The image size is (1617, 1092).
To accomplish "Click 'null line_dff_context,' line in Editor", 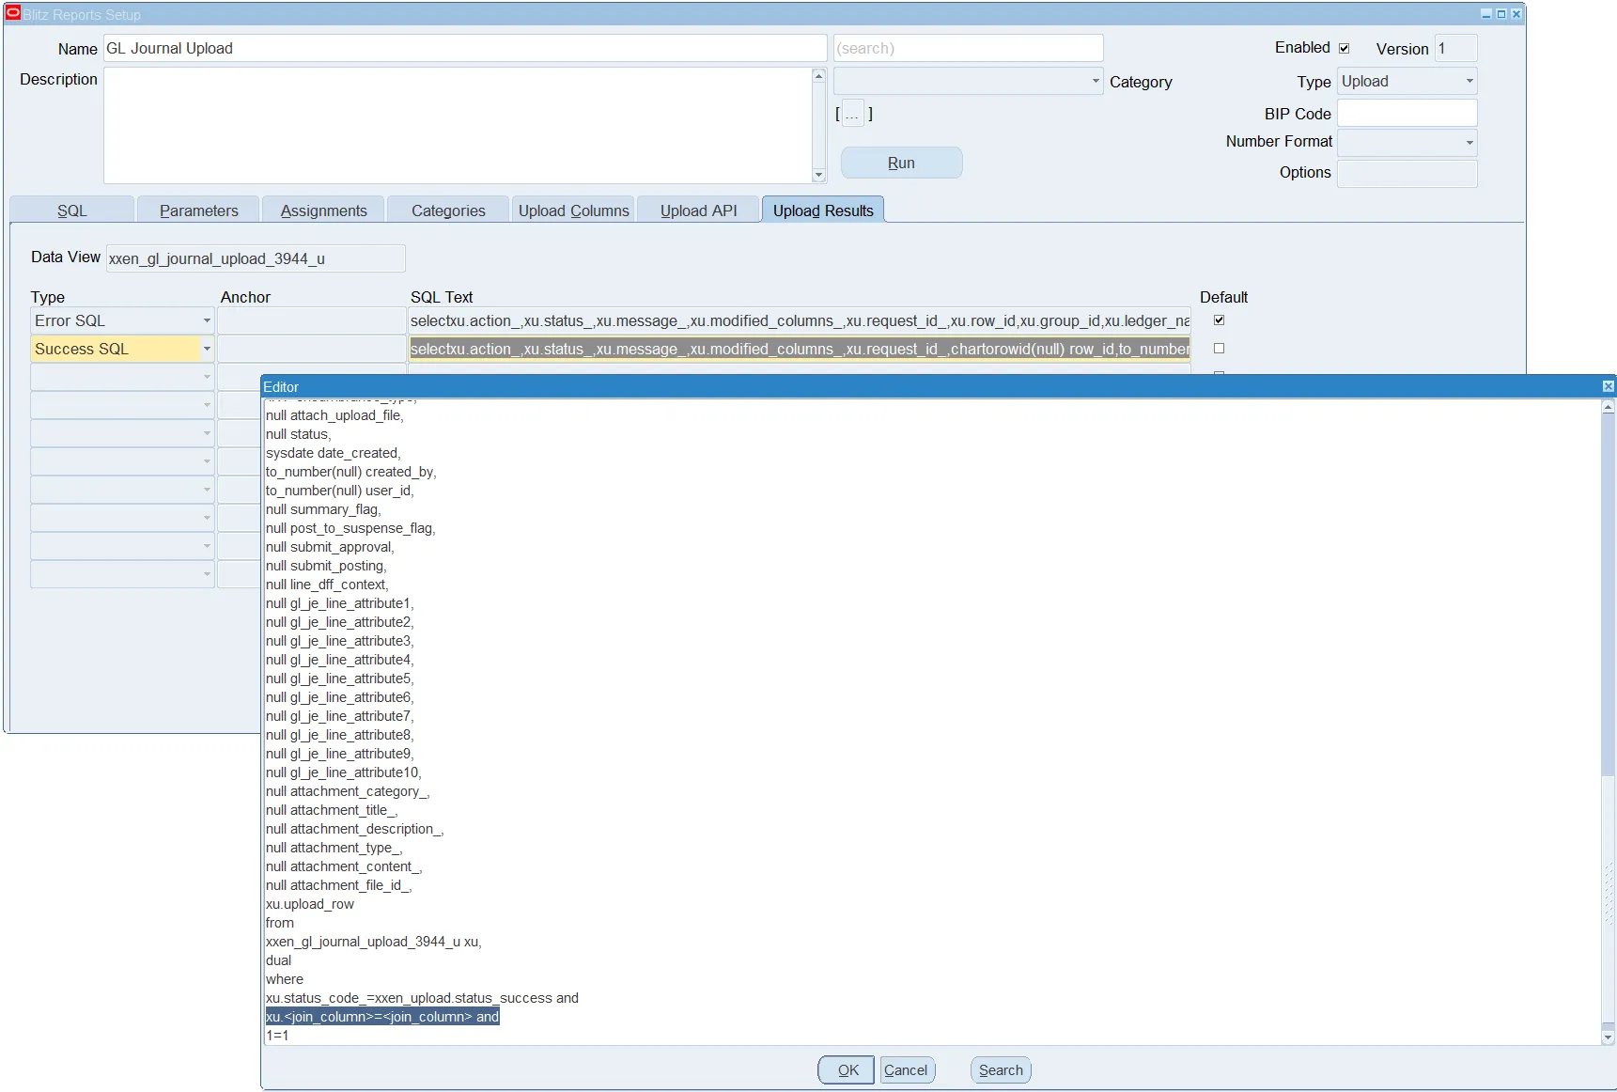I will point(327,585).
